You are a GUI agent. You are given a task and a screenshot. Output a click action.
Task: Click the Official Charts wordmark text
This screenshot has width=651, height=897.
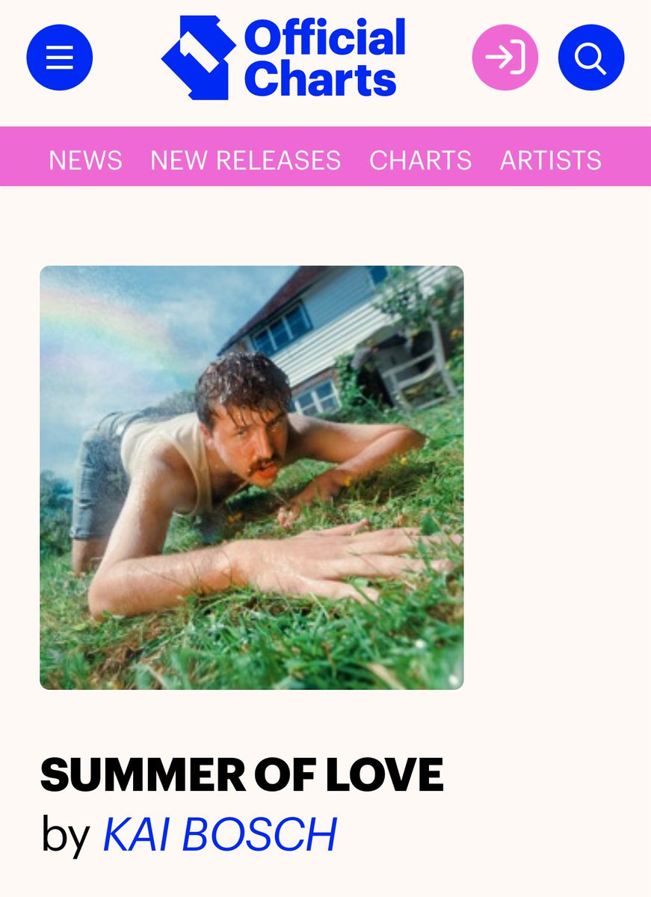click(325, 58)
